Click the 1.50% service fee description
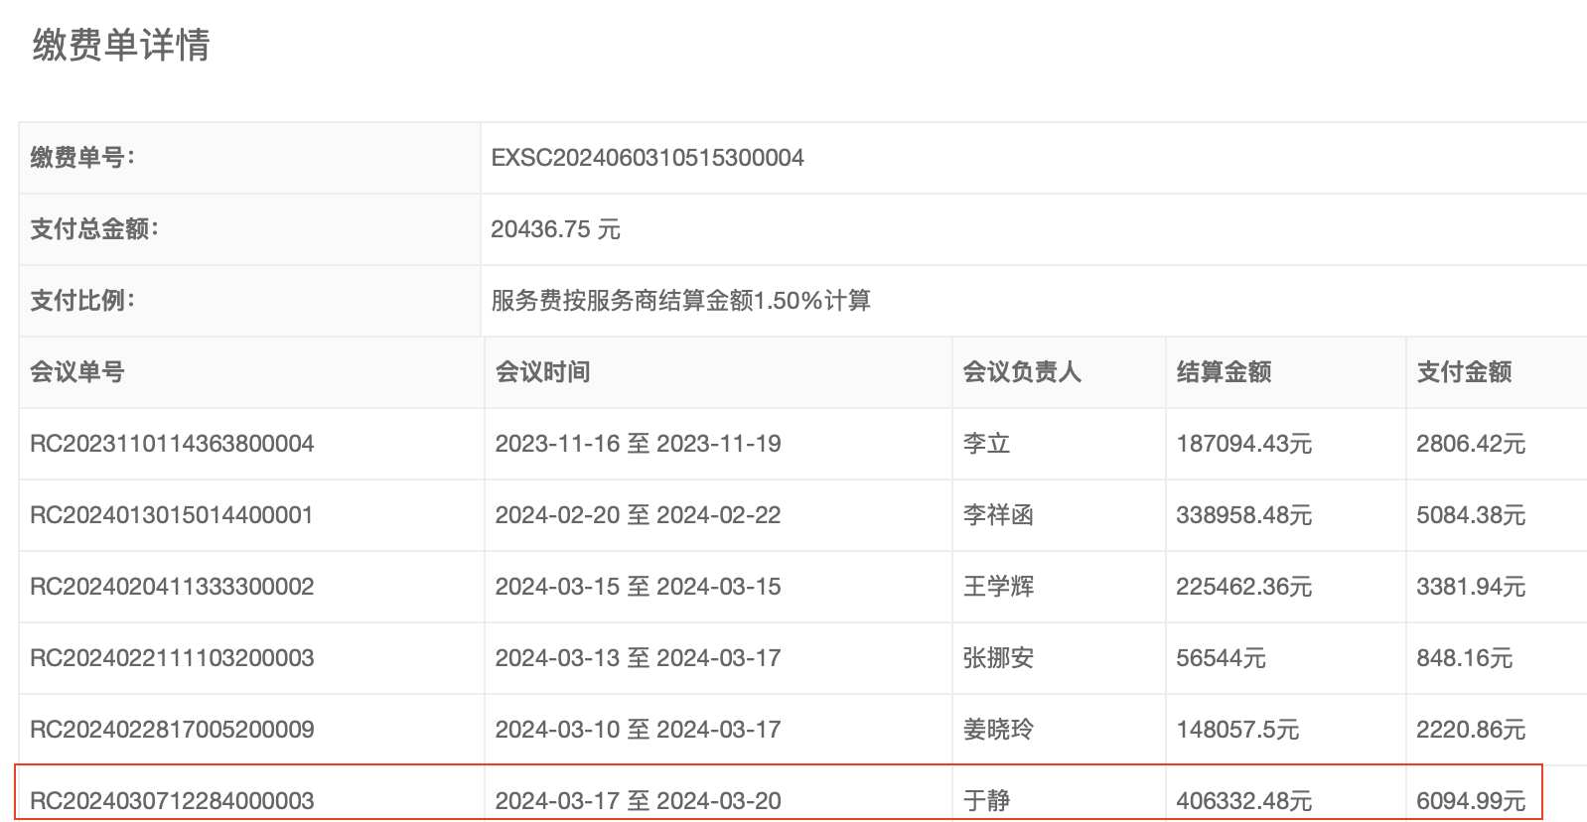The height and width of the screenshot is (822, 1587). (680, 301)
